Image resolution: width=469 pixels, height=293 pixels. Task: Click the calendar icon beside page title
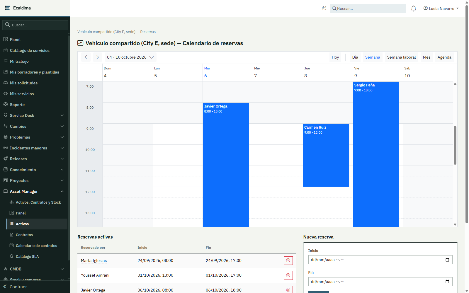[80, 43]
